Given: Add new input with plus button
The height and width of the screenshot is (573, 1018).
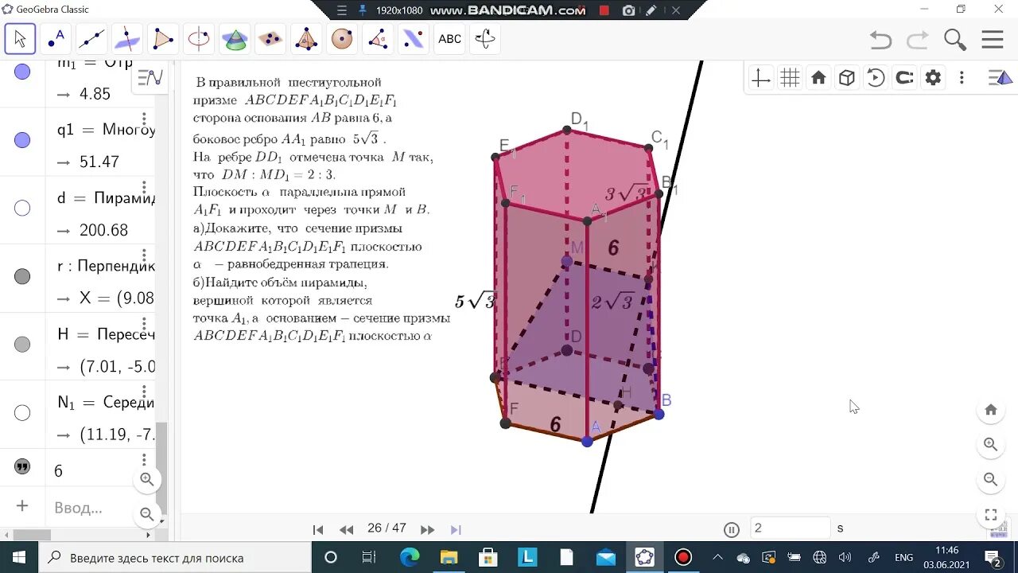Looking at the screenshot, I should click(22, 506).
